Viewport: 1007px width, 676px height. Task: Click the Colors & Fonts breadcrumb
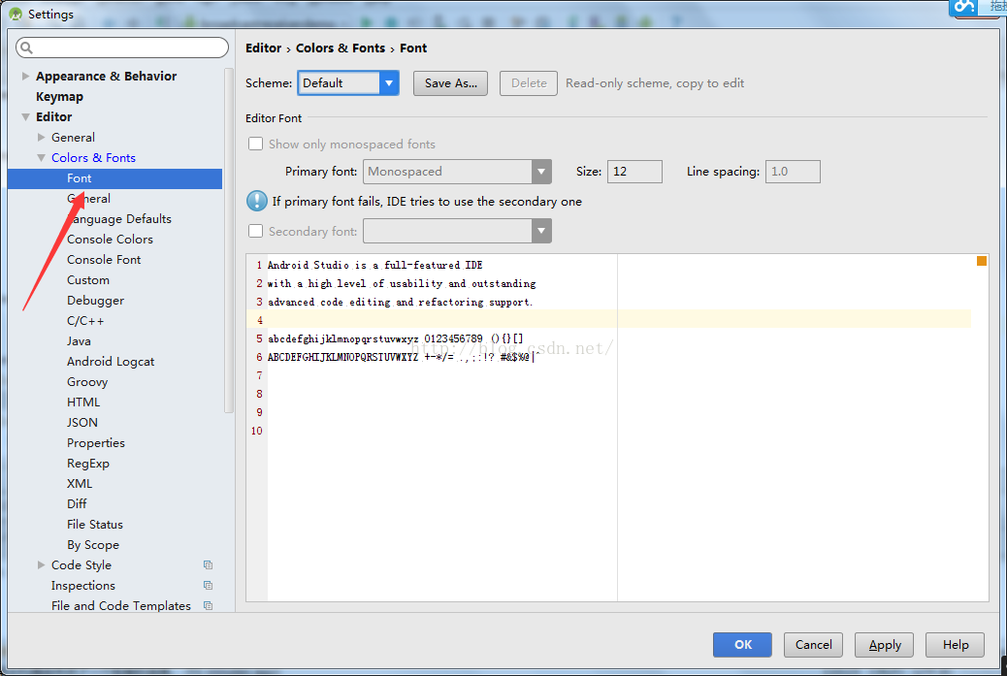click(x=341, y=48)
